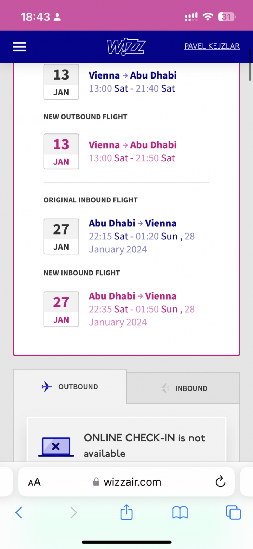The width and height of the screenshot is (253, 549).
Task: Go back with Safari back arrow
Action: tap(19, 512)
